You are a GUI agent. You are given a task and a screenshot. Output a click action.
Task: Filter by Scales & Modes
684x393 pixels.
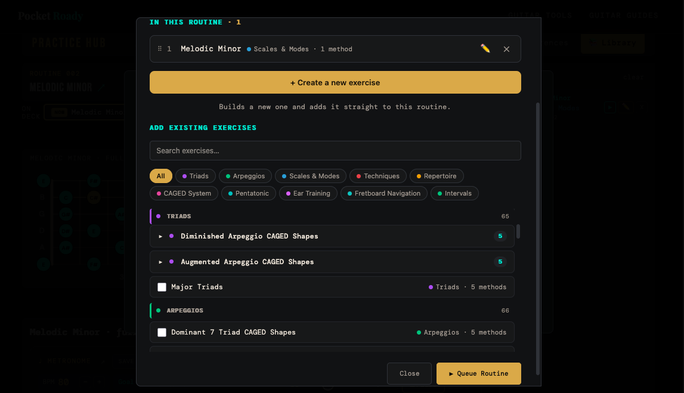point(311,176)
